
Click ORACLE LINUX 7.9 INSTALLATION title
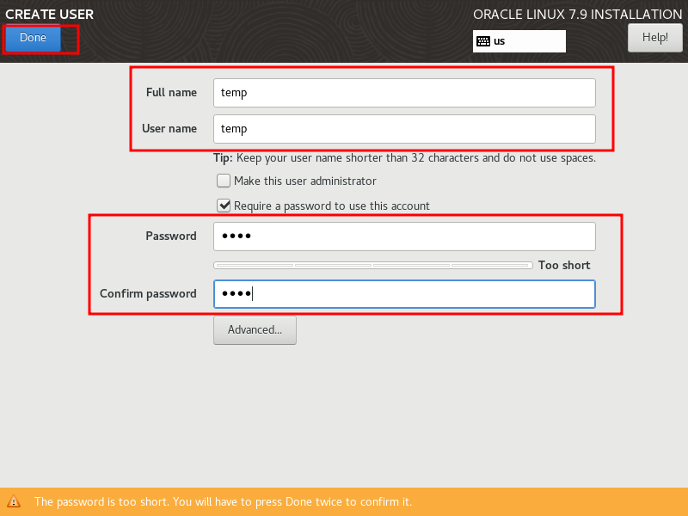[x=577, y=15]
